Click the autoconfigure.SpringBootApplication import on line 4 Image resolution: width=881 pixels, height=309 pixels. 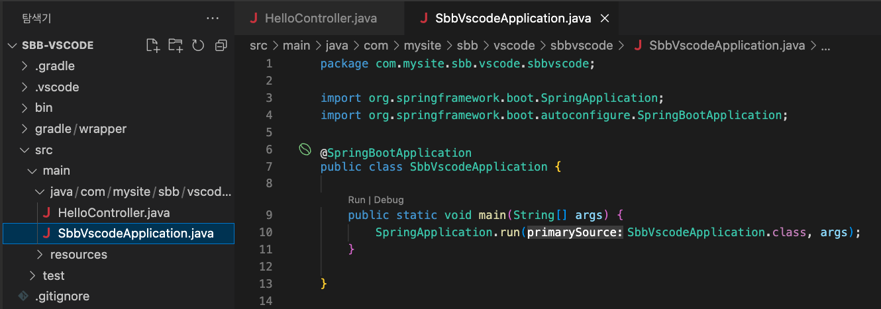click(x=553, y=115)
